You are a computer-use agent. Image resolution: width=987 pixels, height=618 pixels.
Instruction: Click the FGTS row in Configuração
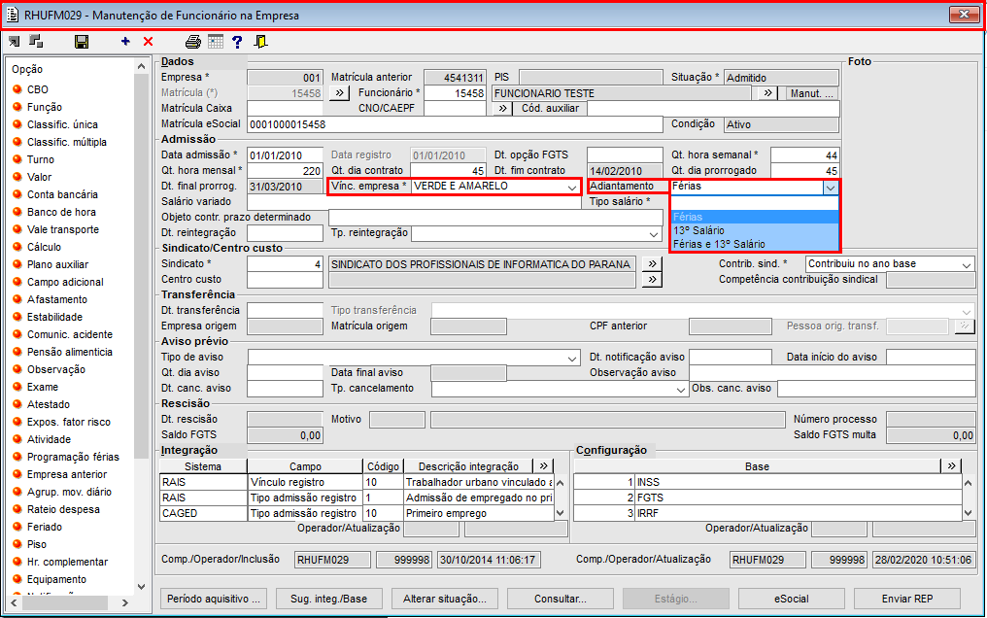(768, 498)
